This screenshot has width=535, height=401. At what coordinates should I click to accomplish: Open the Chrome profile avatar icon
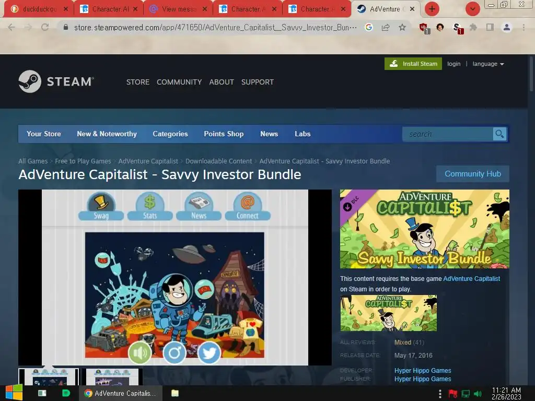point(507,27)
